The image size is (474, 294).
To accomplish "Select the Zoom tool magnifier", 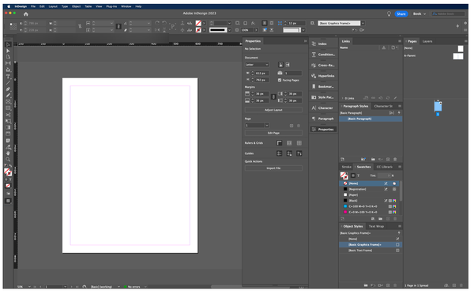I will point(8,160).
